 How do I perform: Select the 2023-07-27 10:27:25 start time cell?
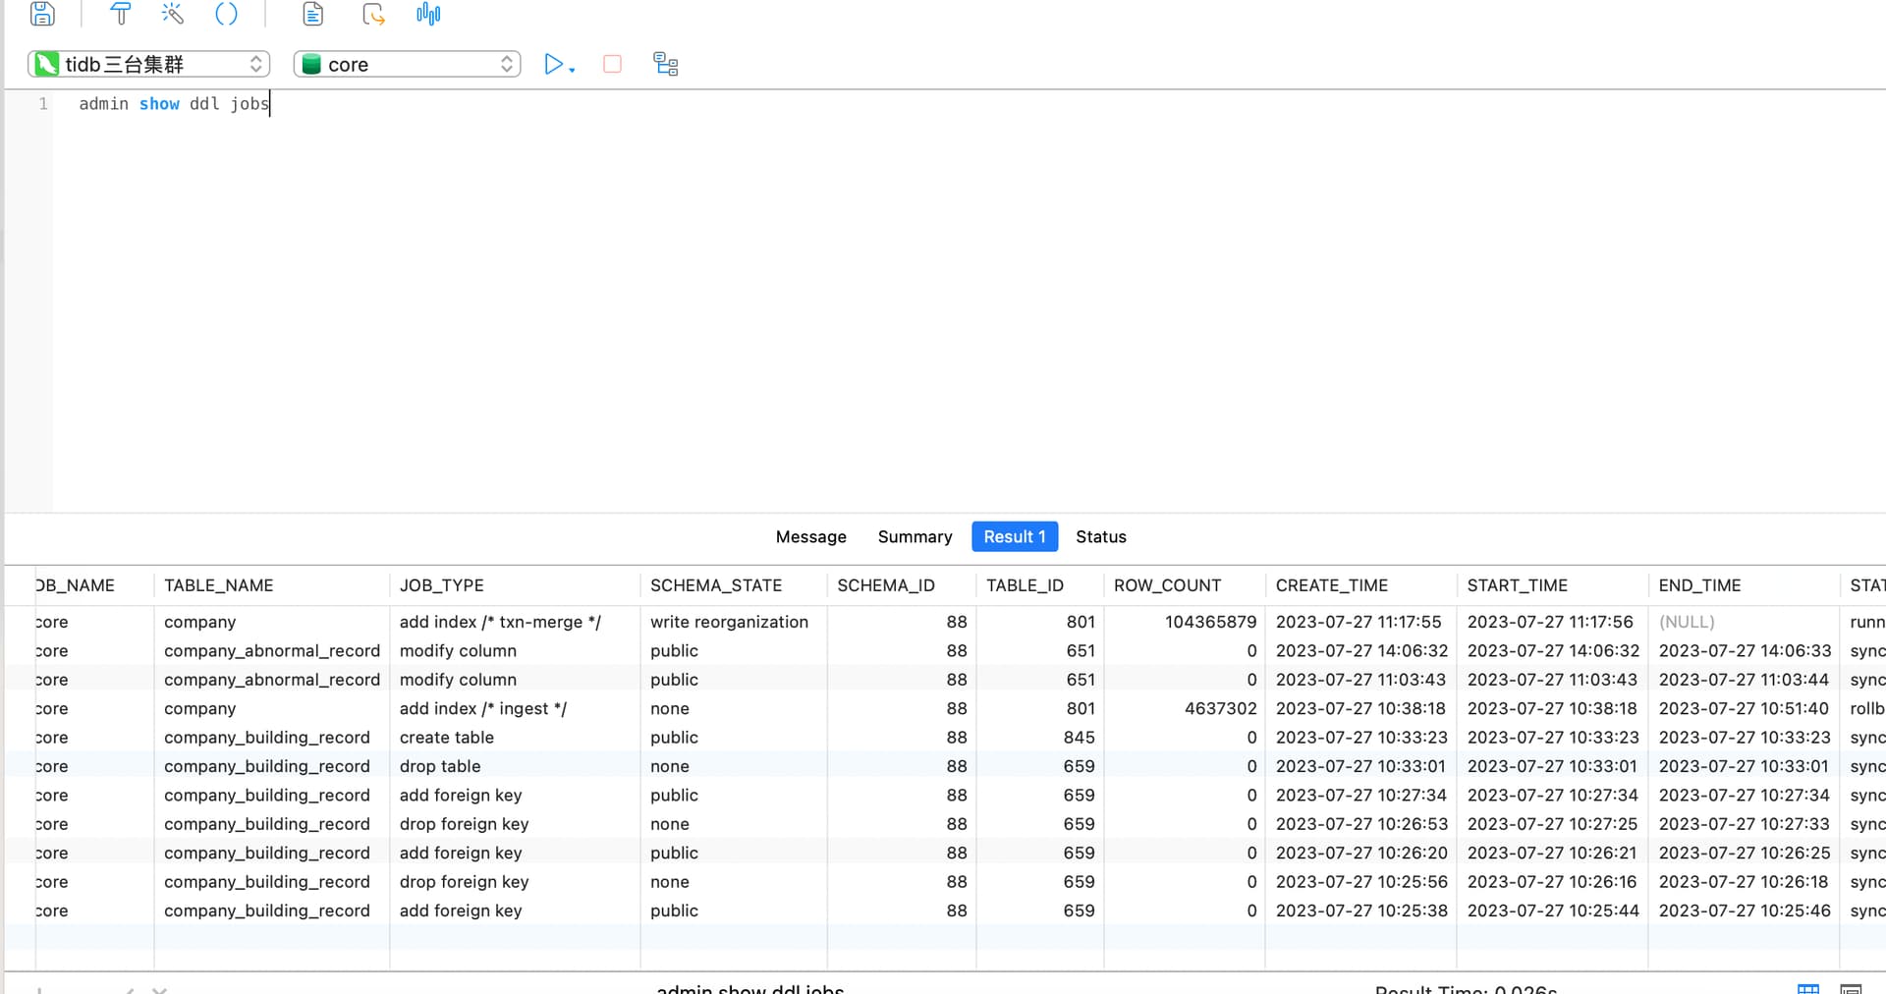tap(1552, 824)
